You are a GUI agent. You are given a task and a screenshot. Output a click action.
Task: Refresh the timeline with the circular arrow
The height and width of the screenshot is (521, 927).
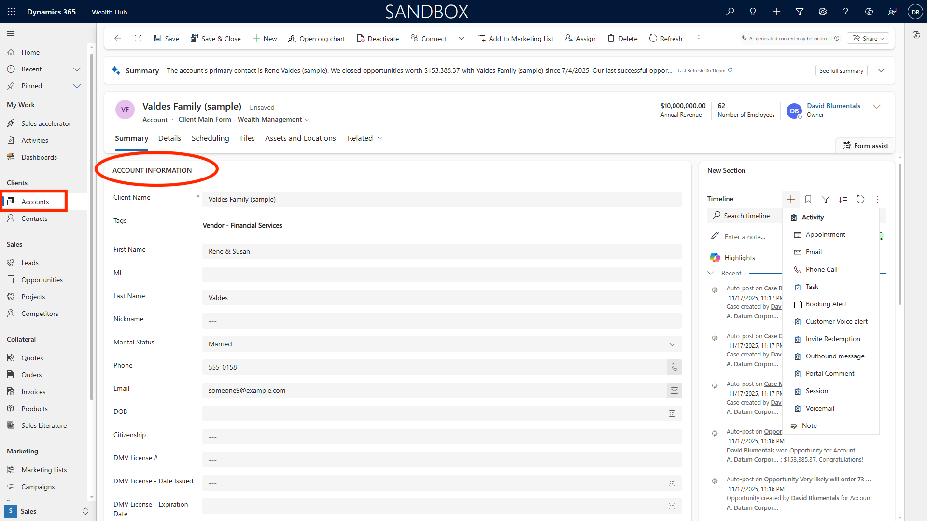[860, 199]
